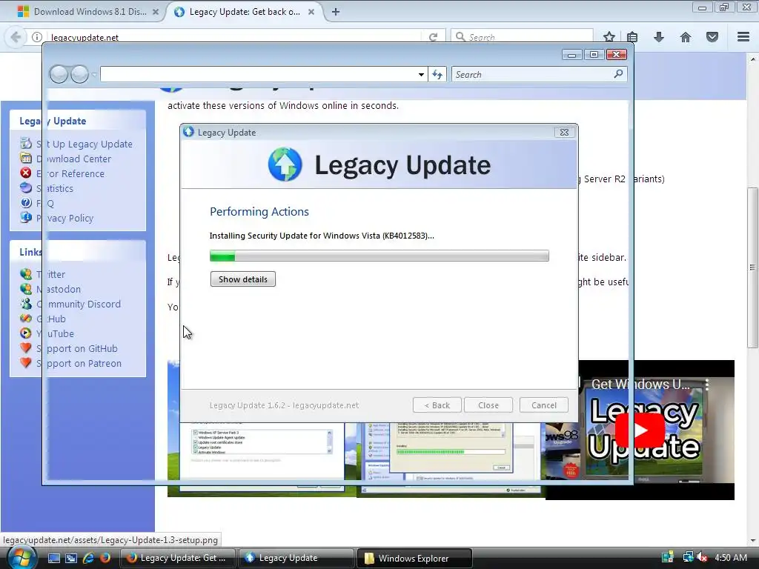Image resolution: width=759 pixels, height=569 pixels.
Task: Click the Privacy Policy info icon
Action: click(x=26, y=217)
